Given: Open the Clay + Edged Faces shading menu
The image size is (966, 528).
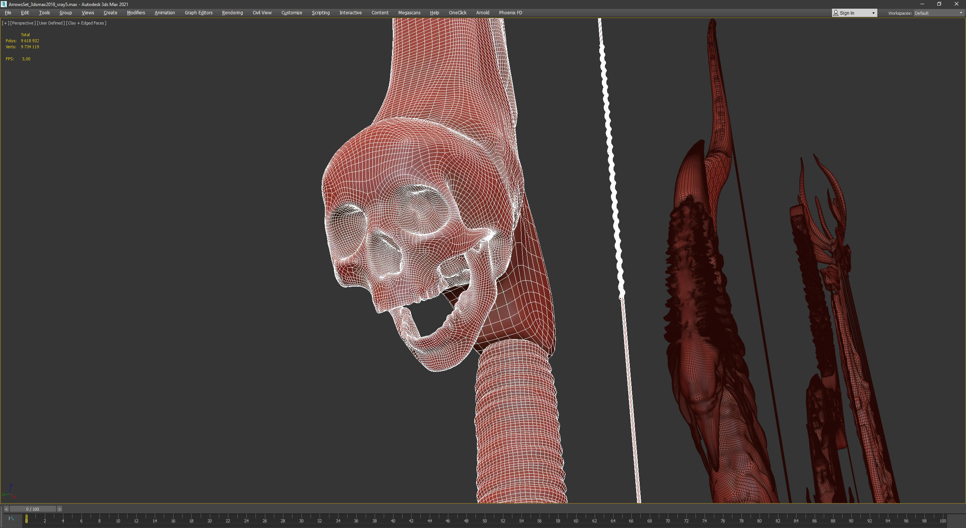Looking at the screenshot, I should [86, 23].
